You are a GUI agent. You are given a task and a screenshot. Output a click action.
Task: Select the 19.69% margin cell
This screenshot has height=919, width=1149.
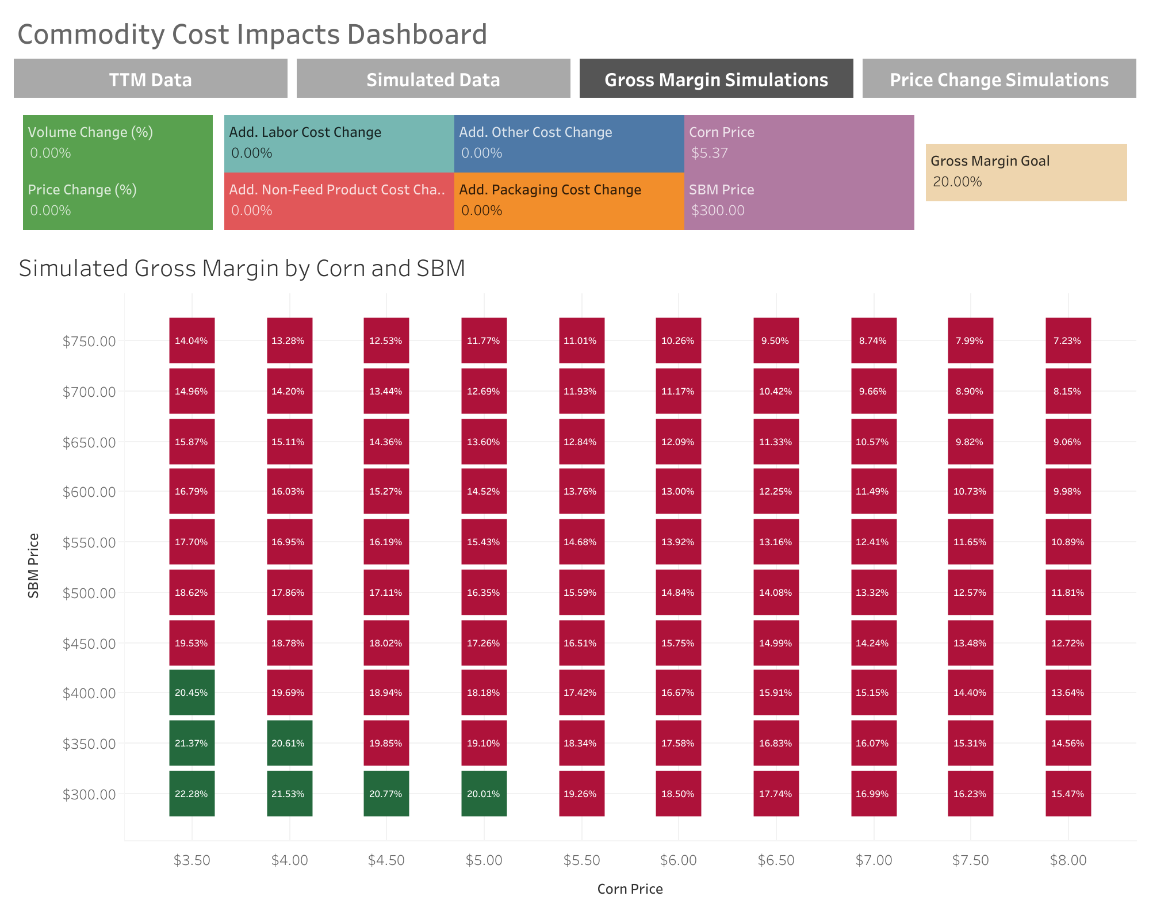click(x=290, y=692)
